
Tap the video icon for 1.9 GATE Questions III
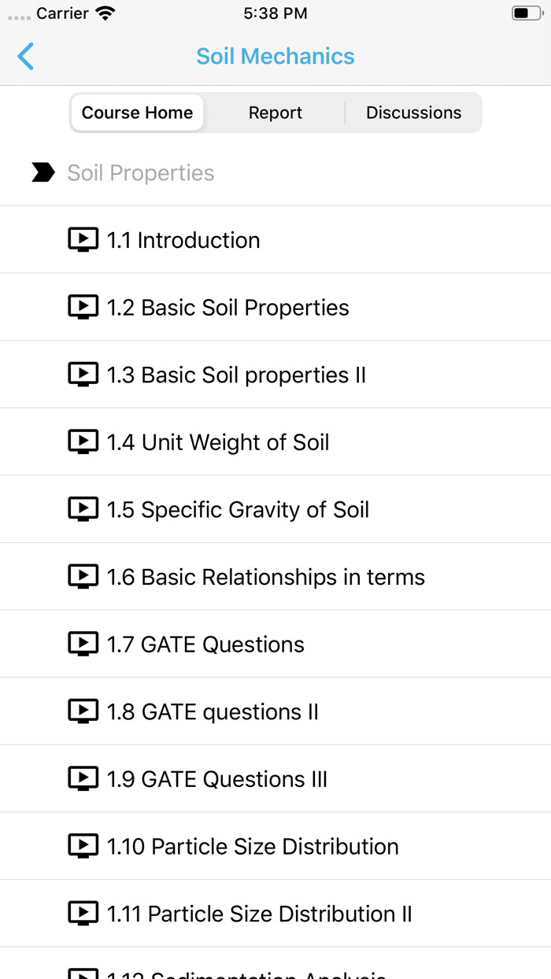[83, 778]
